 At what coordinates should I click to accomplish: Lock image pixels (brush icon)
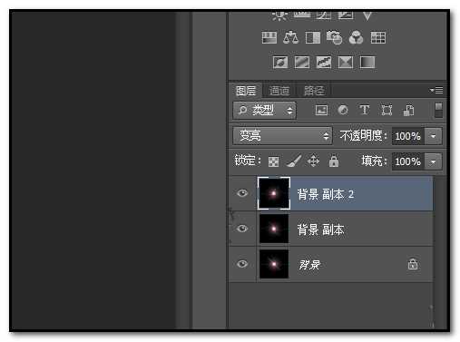294,161
